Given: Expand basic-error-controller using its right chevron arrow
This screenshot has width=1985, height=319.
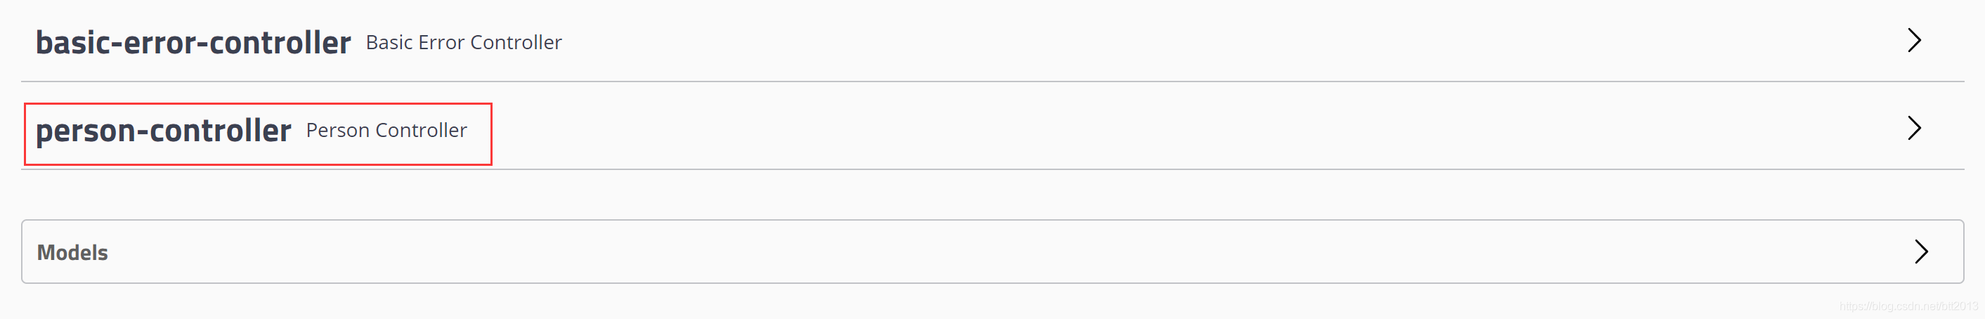Looking at the screenshot, I should tap(1914, 40).
